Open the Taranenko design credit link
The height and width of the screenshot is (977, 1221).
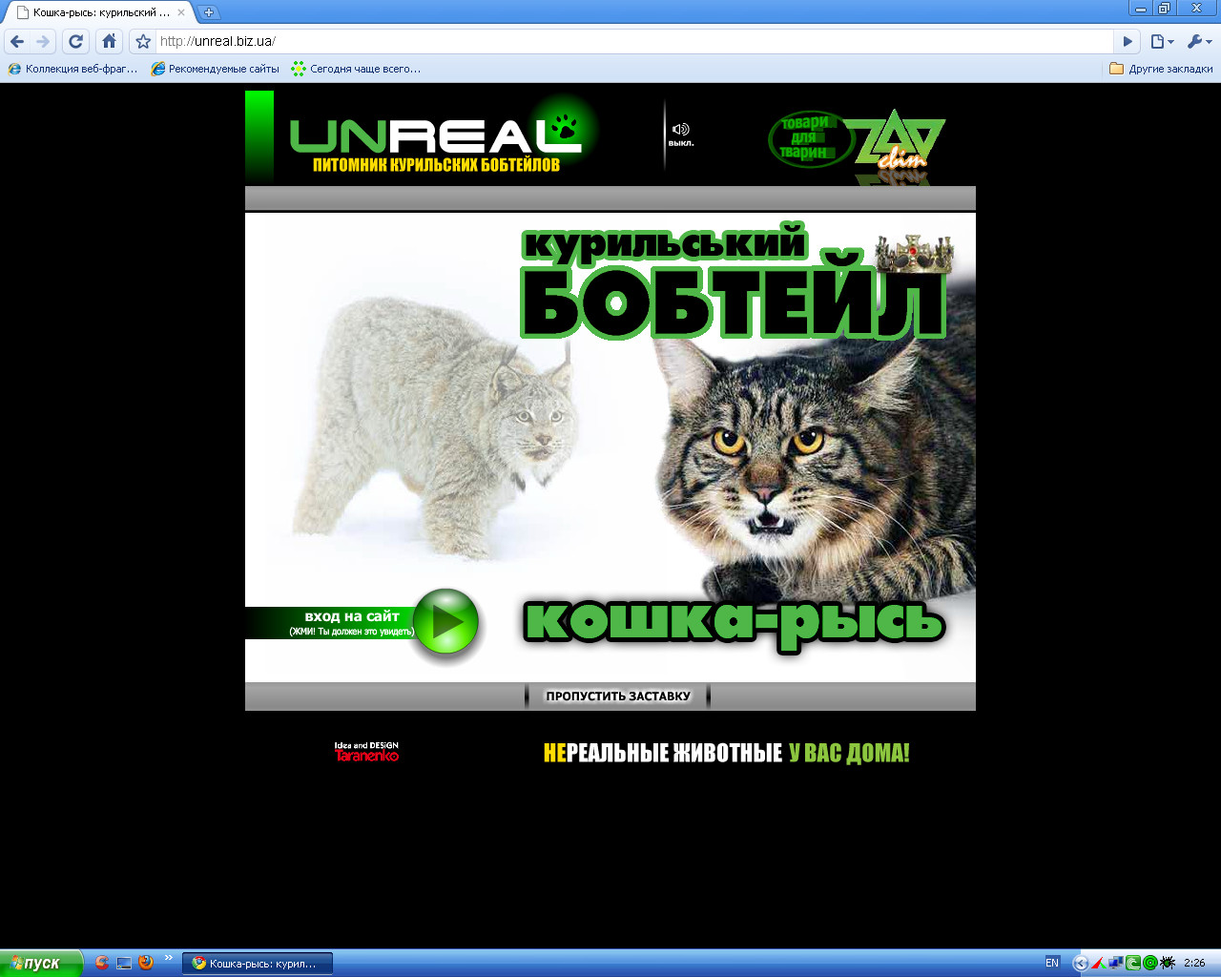tap(367, 756)
